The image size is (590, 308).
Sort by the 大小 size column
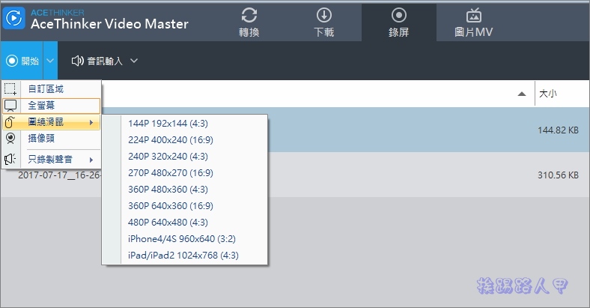tap(547, 94)
